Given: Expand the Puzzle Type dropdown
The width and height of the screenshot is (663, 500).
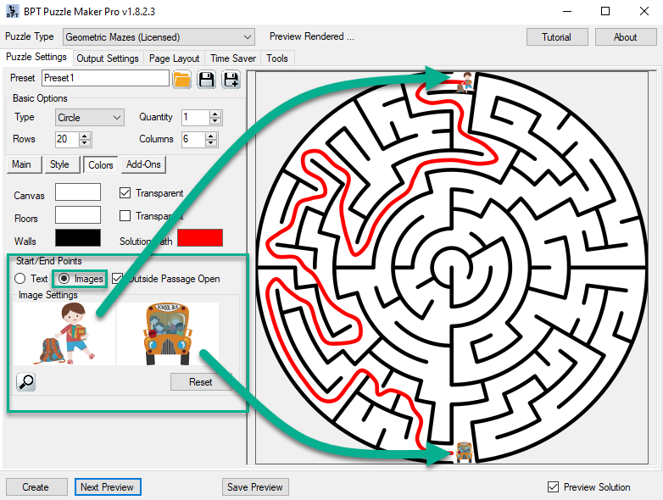Looking at the screenshot, I should 247,37.
